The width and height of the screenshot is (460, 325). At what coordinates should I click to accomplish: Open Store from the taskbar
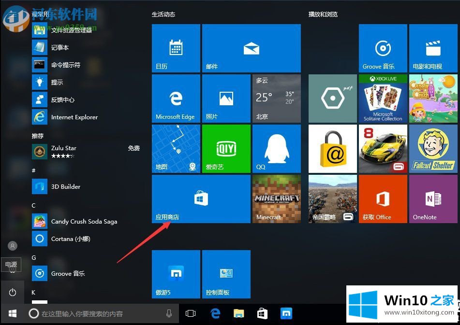(262, 313)
